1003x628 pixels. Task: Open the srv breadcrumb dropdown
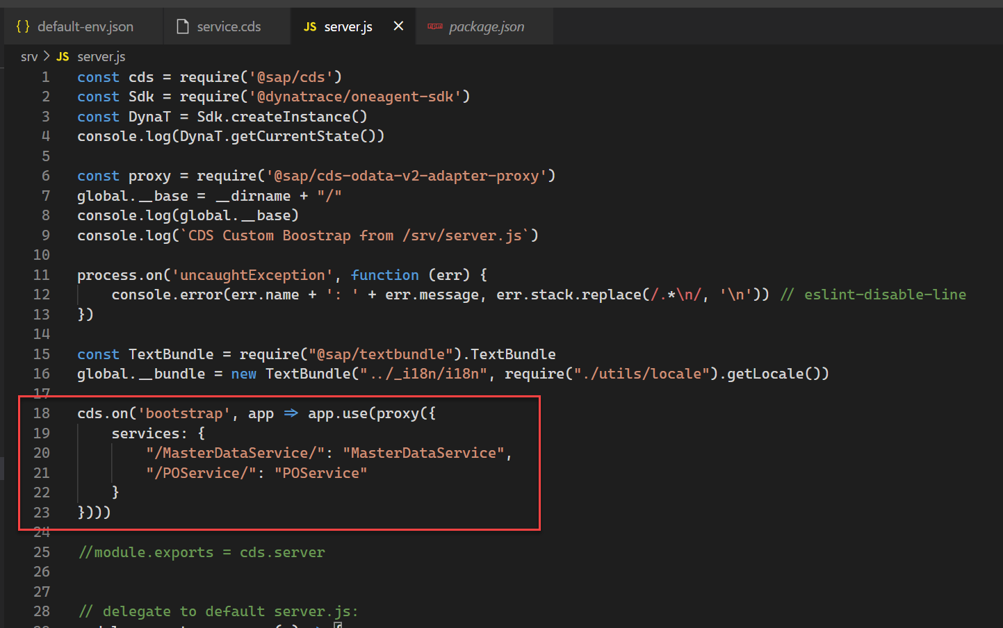[x=30, y=56]
